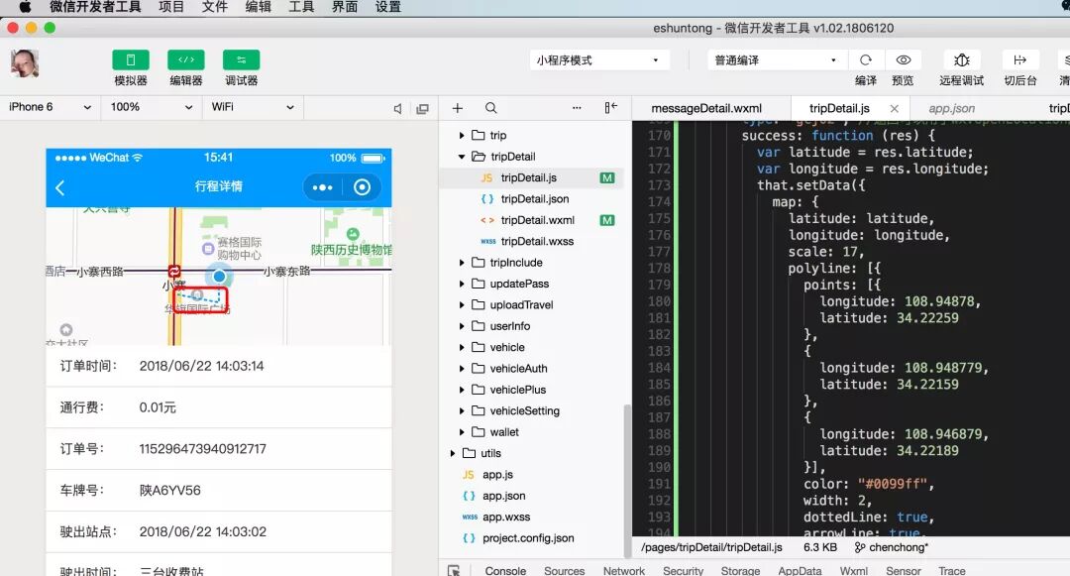This screenshot has width=1070, height=576.
Task: Click the element inspector icon in debugger
Action: (x=454, y=570)
